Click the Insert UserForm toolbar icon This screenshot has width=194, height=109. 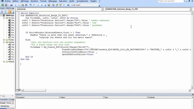click(x=6, y=5)
